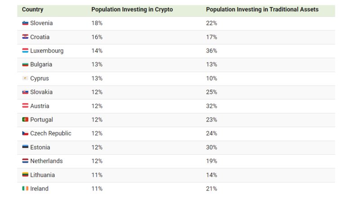Click Luxembourg's 36% traditional assets value
Image resolution: width=360 pixels, height=201 pixels.
tap(211, 51)
